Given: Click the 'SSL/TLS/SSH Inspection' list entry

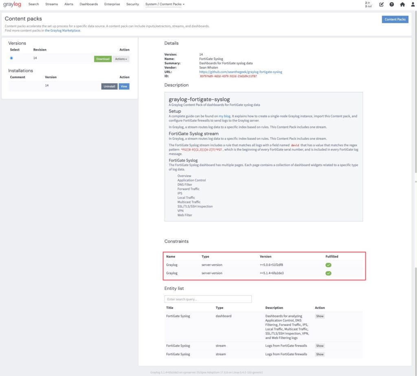Looking at the screenshot, I should [195, 206].
